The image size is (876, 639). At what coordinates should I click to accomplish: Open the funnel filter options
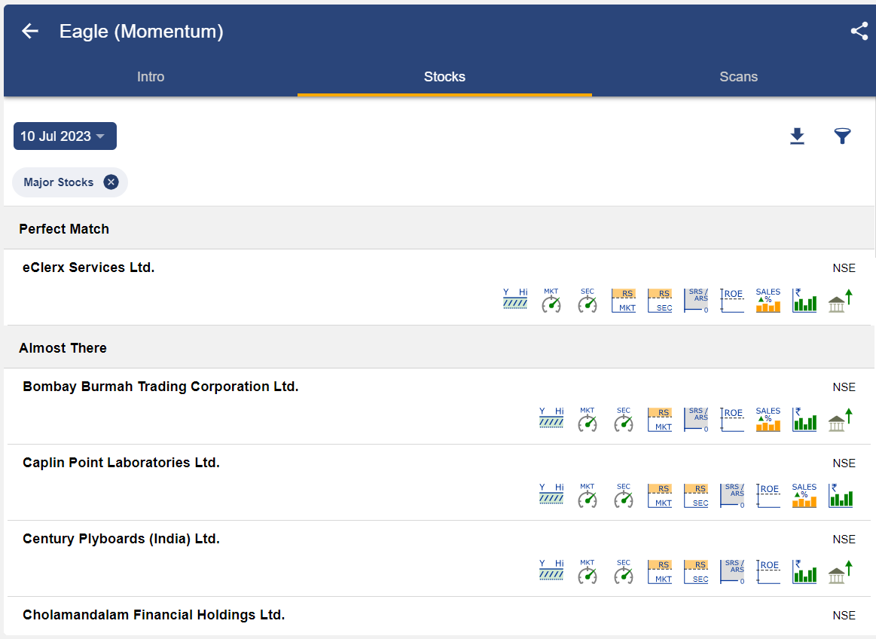(842, 136)
